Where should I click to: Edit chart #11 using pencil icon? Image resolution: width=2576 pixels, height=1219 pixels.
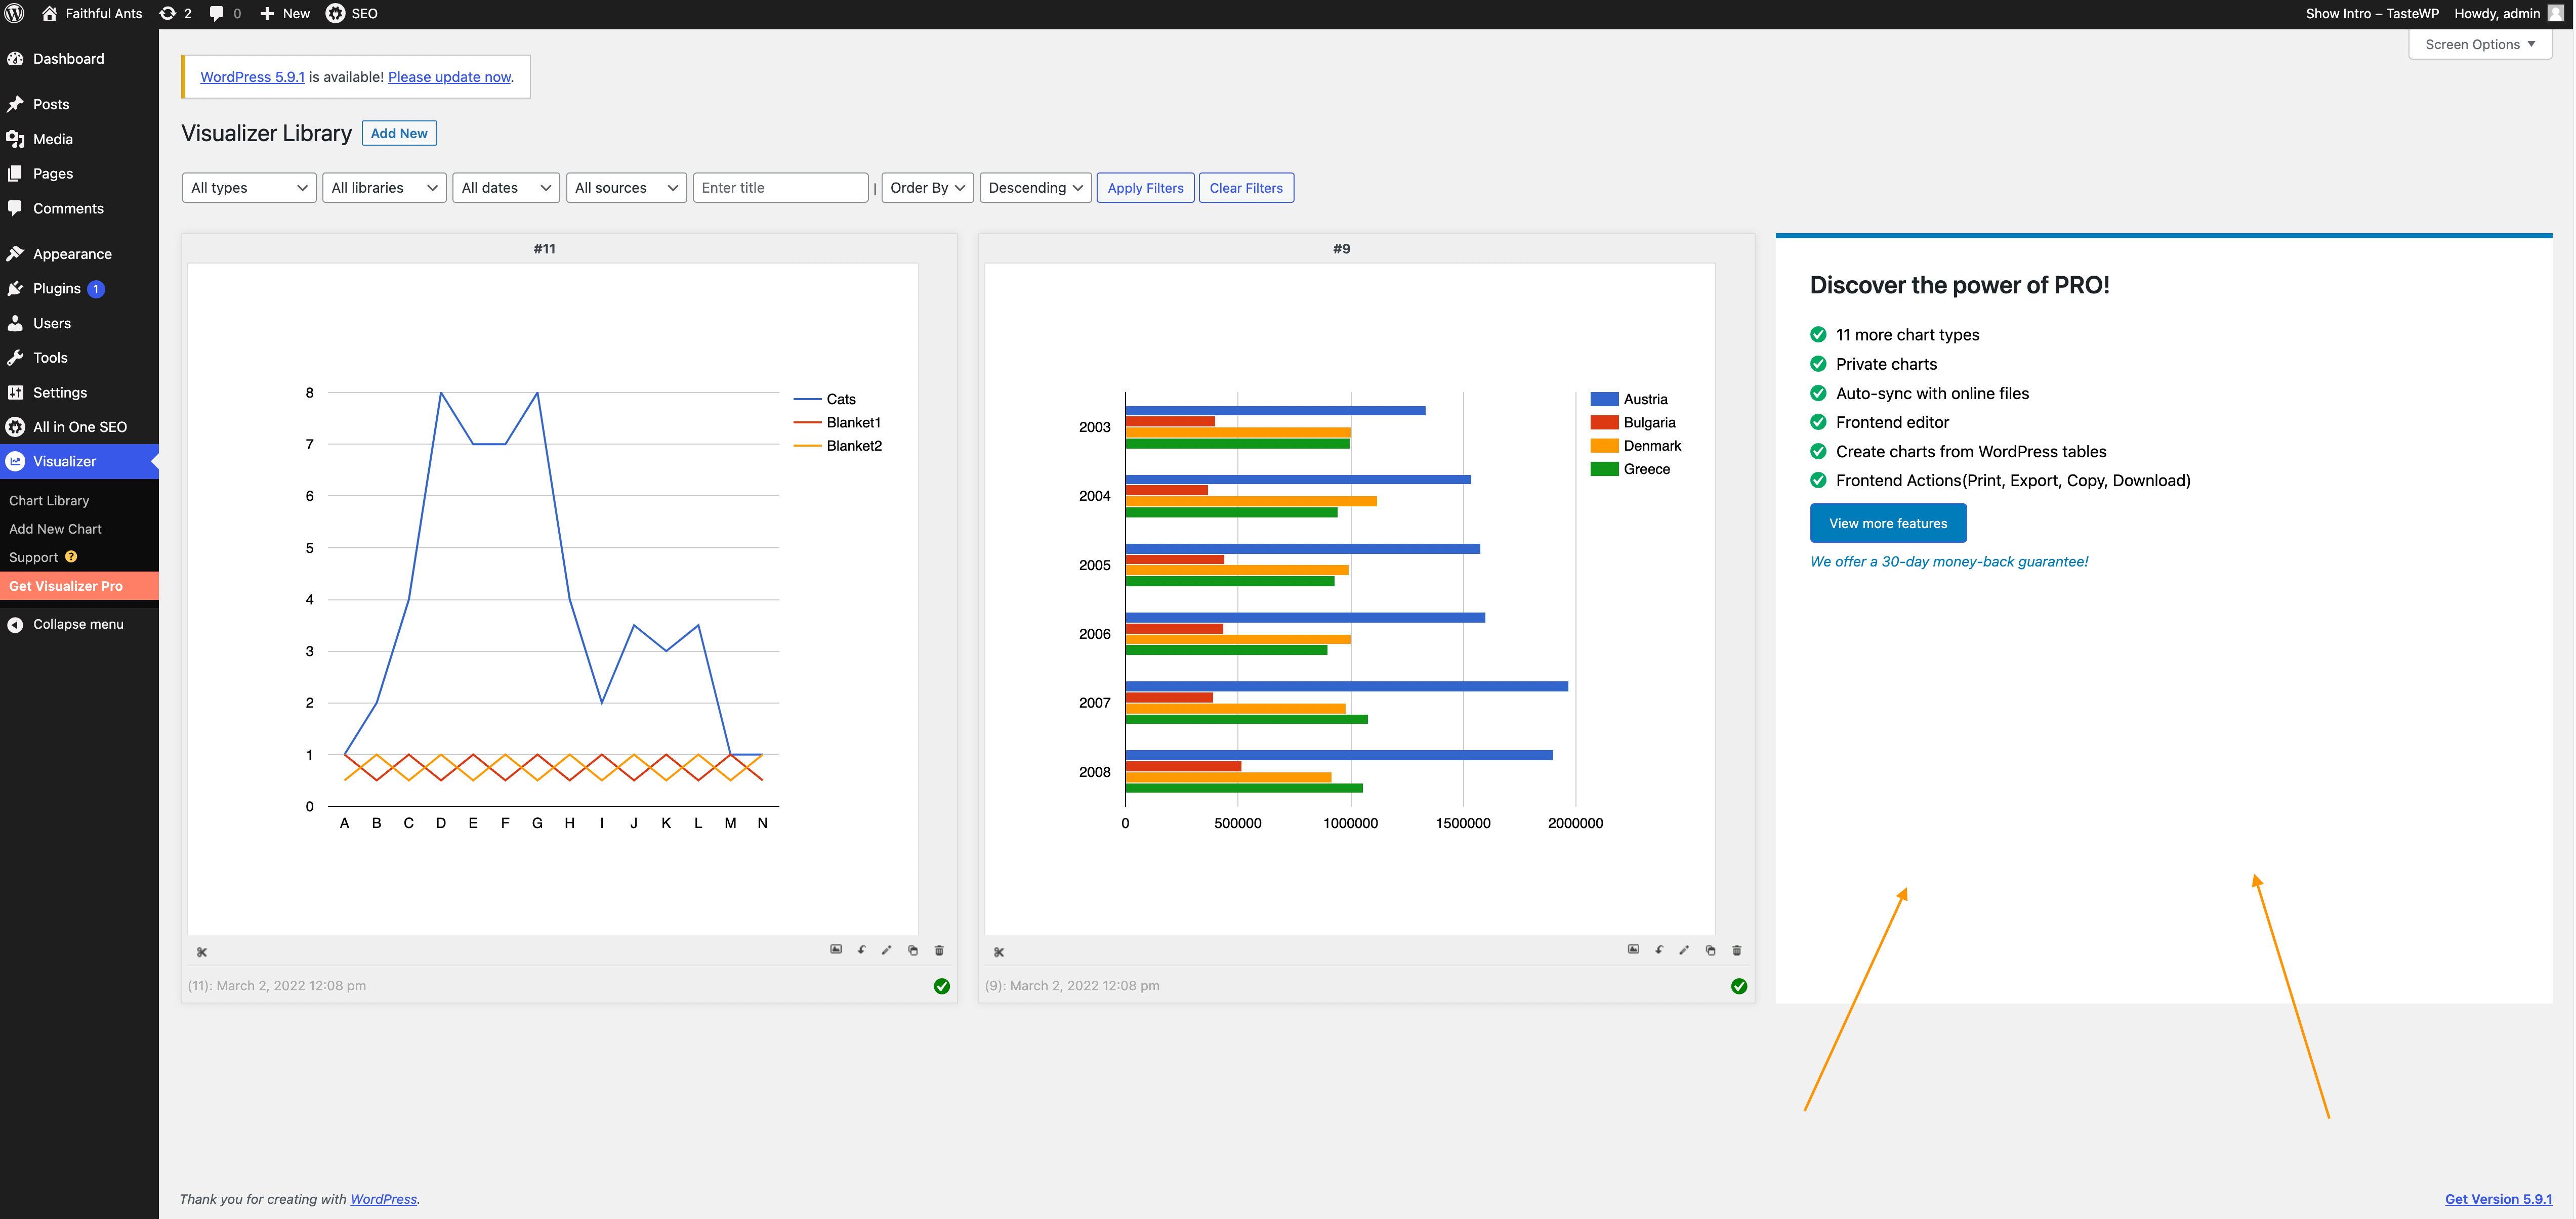pos(886,950)
